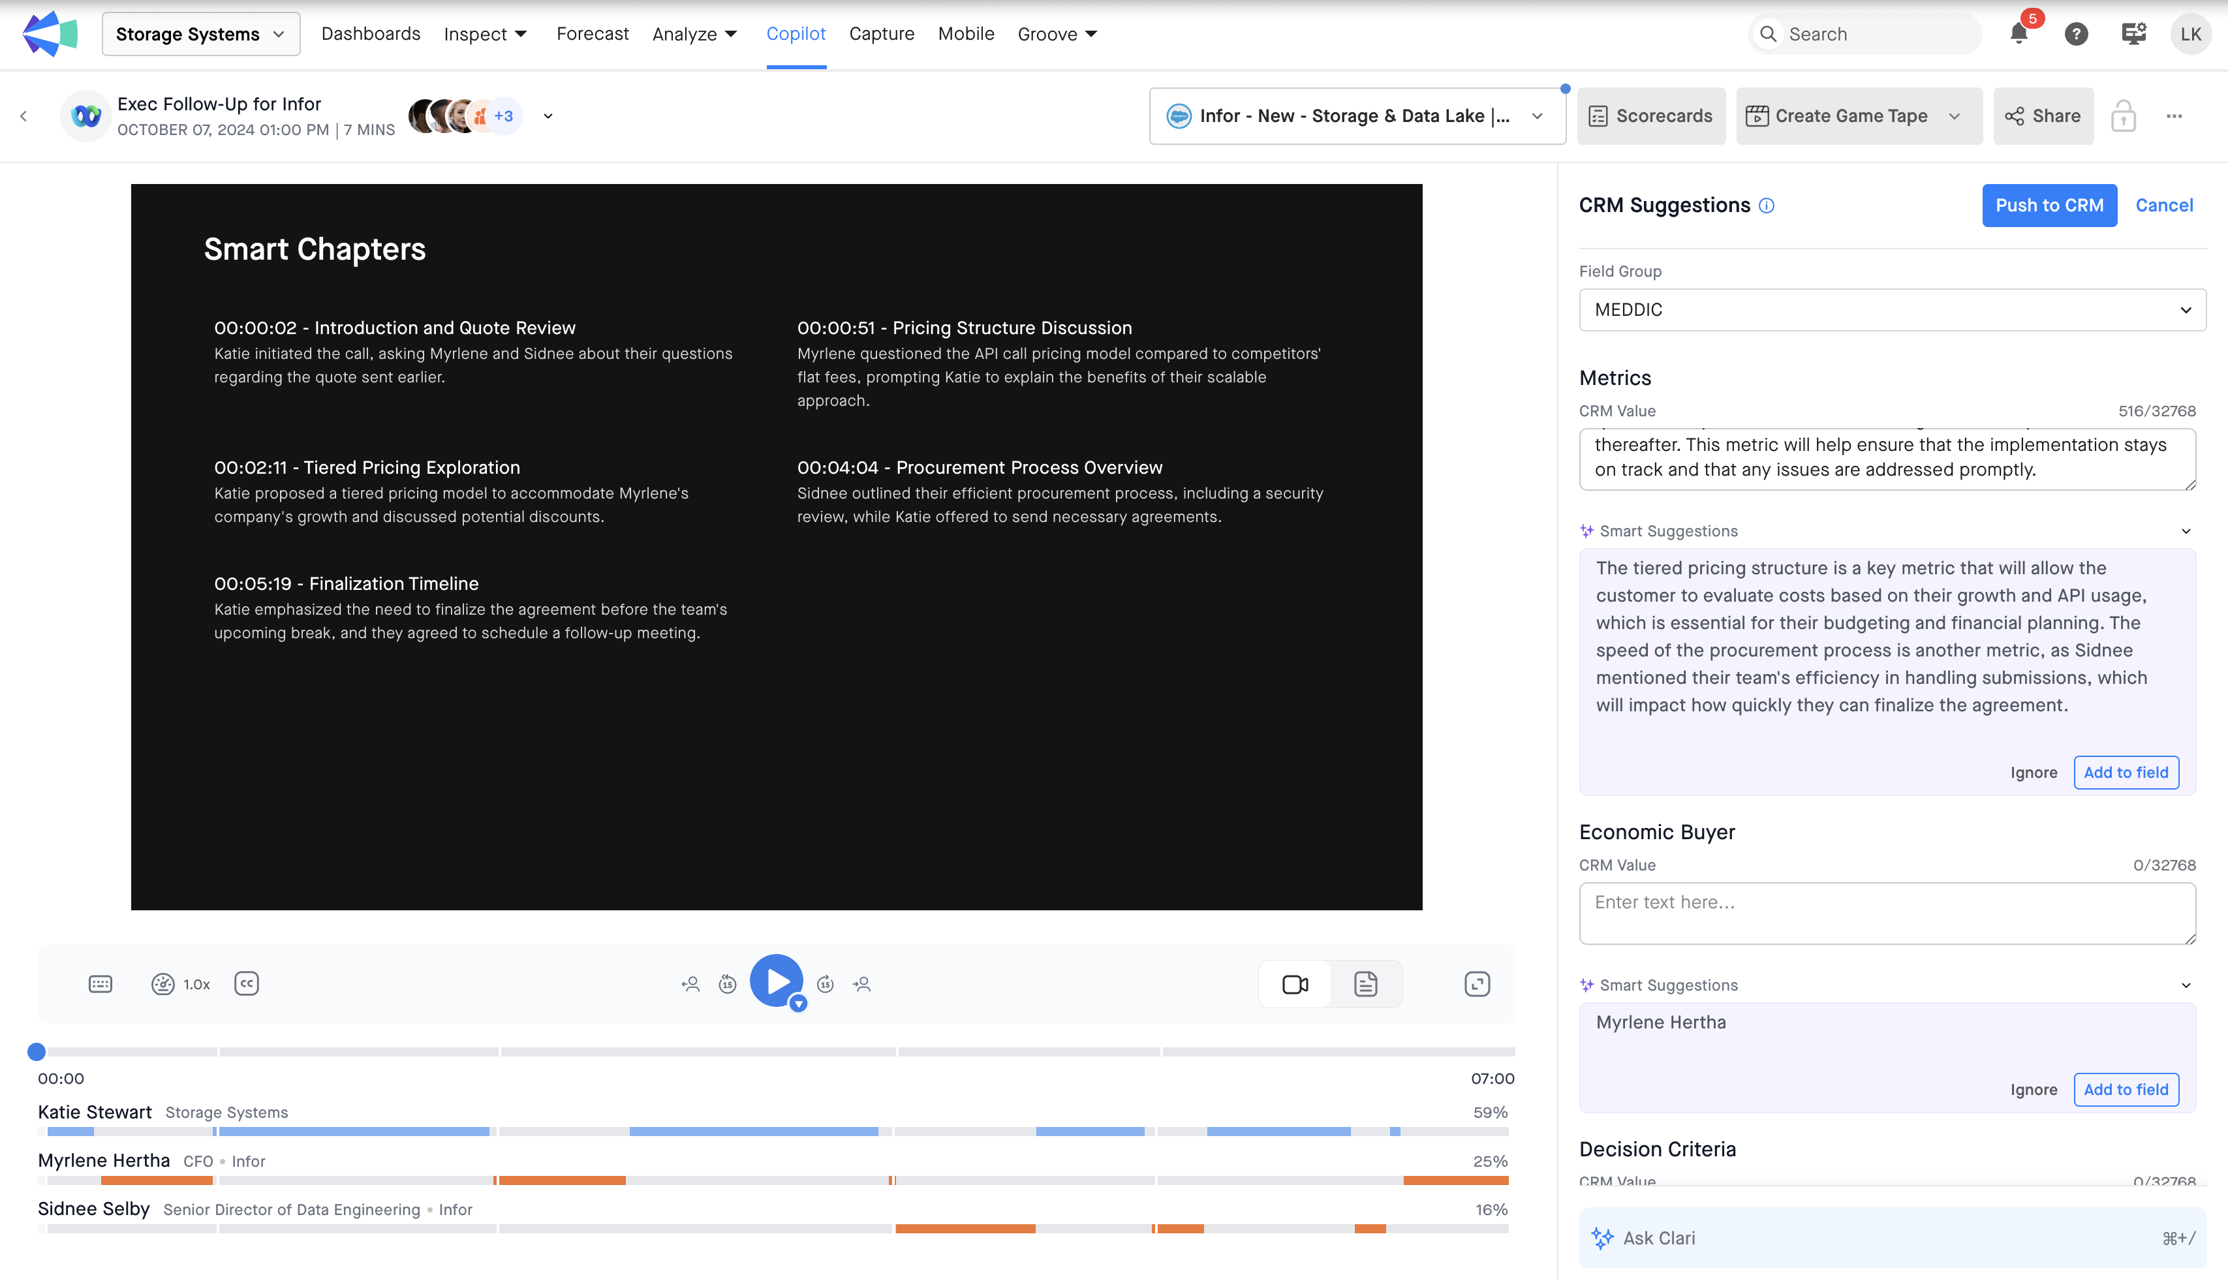The width and height of the screenshot is (2228, 1279).
Task: Click the playback progress bar handle
Action: coord(36,1051)
